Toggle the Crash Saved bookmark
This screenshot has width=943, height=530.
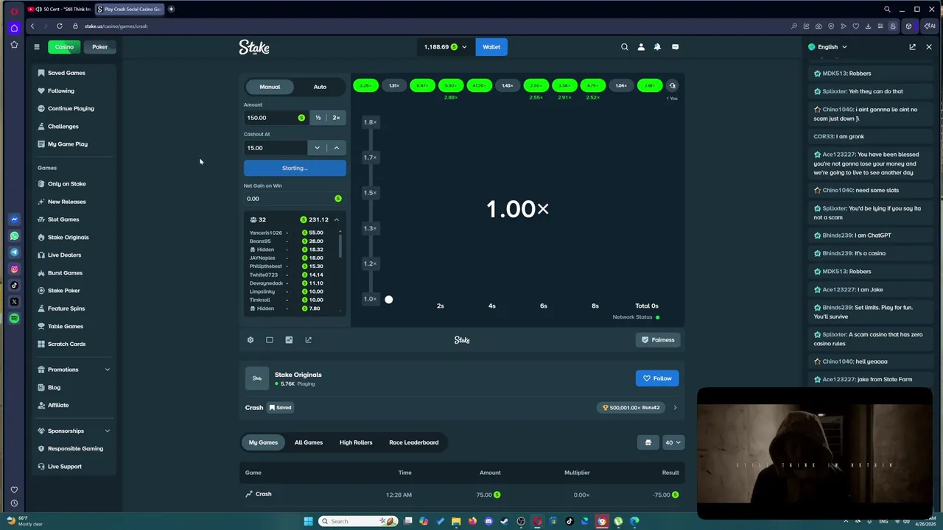280,408
